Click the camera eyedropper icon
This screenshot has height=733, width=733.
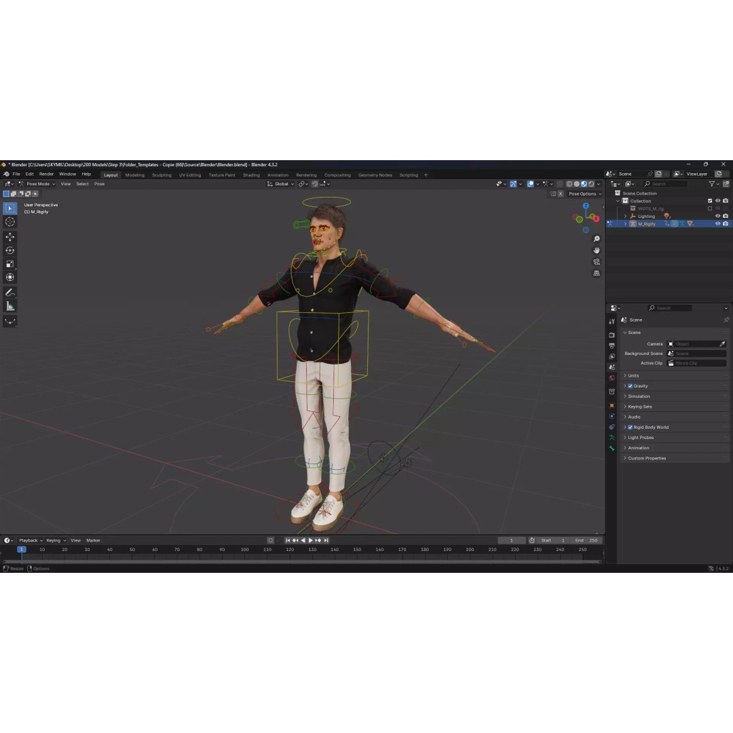(722, 344)
